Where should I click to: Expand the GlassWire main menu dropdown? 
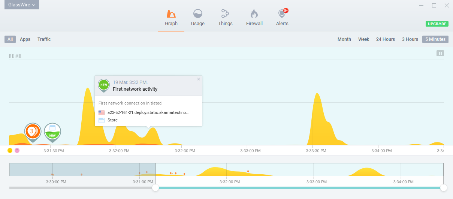(x=22, y=5)
